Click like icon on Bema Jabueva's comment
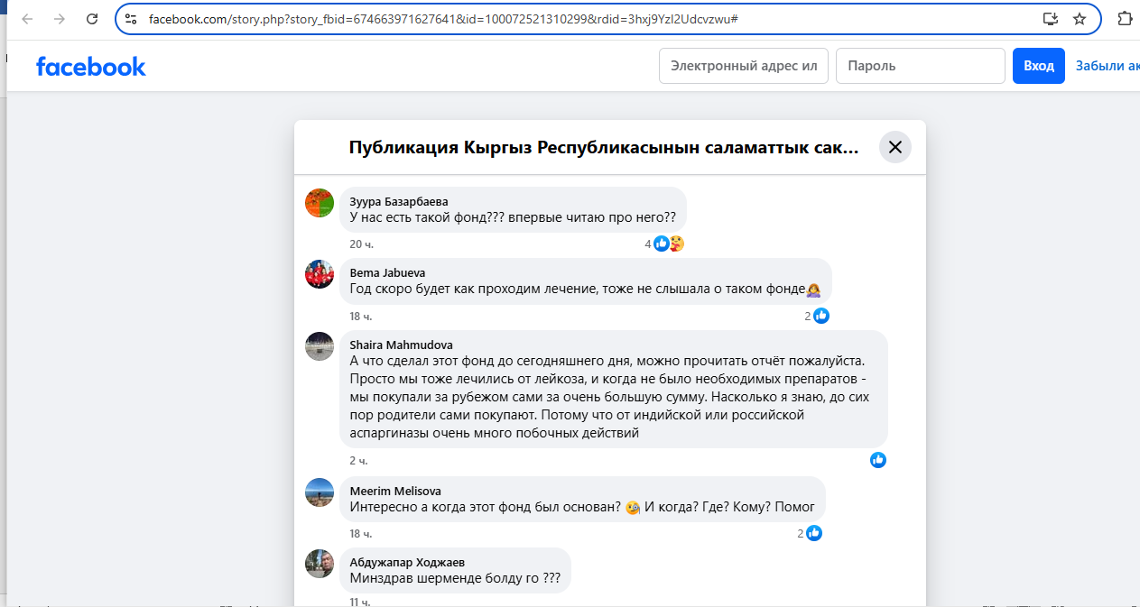This screenshot has width=1140, height=607. click(821, 316)
